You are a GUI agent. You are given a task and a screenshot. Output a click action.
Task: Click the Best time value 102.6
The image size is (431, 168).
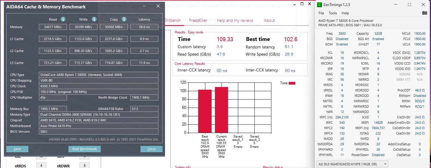(291, 39)
